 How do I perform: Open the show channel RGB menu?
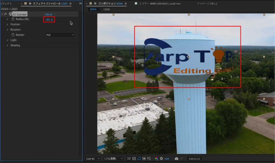[x=156, y=158]
